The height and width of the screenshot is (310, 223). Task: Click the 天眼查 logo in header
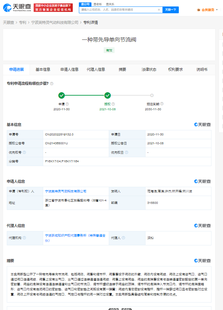click(x=17, y=7)
